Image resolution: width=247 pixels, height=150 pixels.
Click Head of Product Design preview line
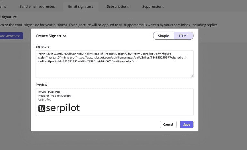click(x=54, y=96)
